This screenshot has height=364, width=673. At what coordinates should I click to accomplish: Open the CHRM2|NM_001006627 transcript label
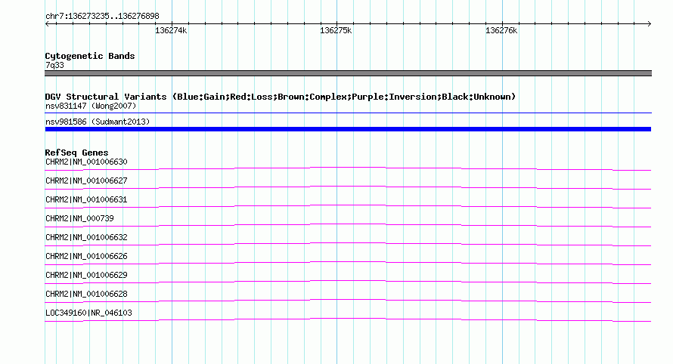click(x=86, y=181)
